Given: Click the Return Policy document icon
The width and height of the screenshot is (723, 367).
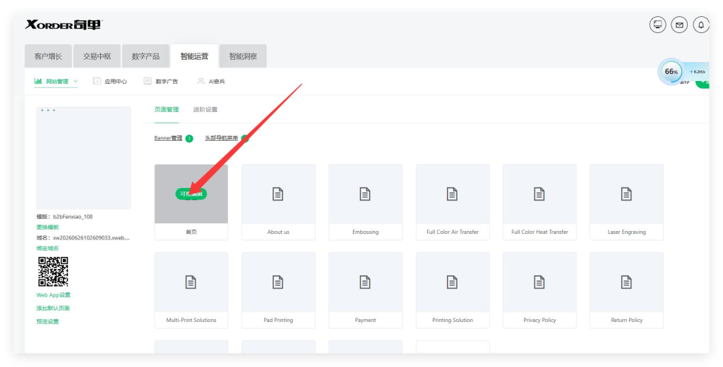Looking at the screenshot, I should point(626,282).
